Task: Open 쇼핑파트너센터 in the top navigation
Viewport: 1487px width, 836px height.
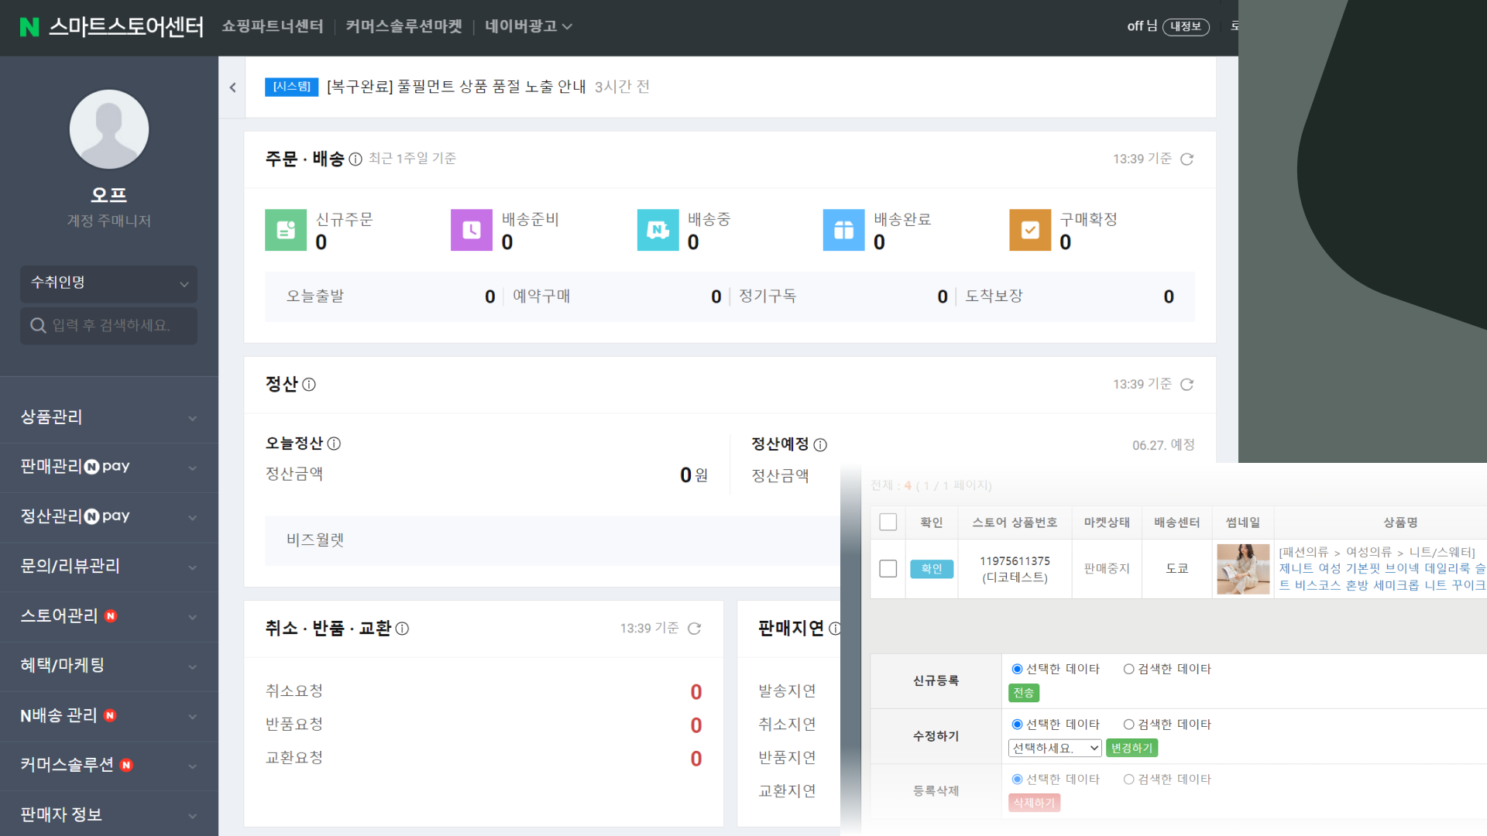Action: coord(273,26)
